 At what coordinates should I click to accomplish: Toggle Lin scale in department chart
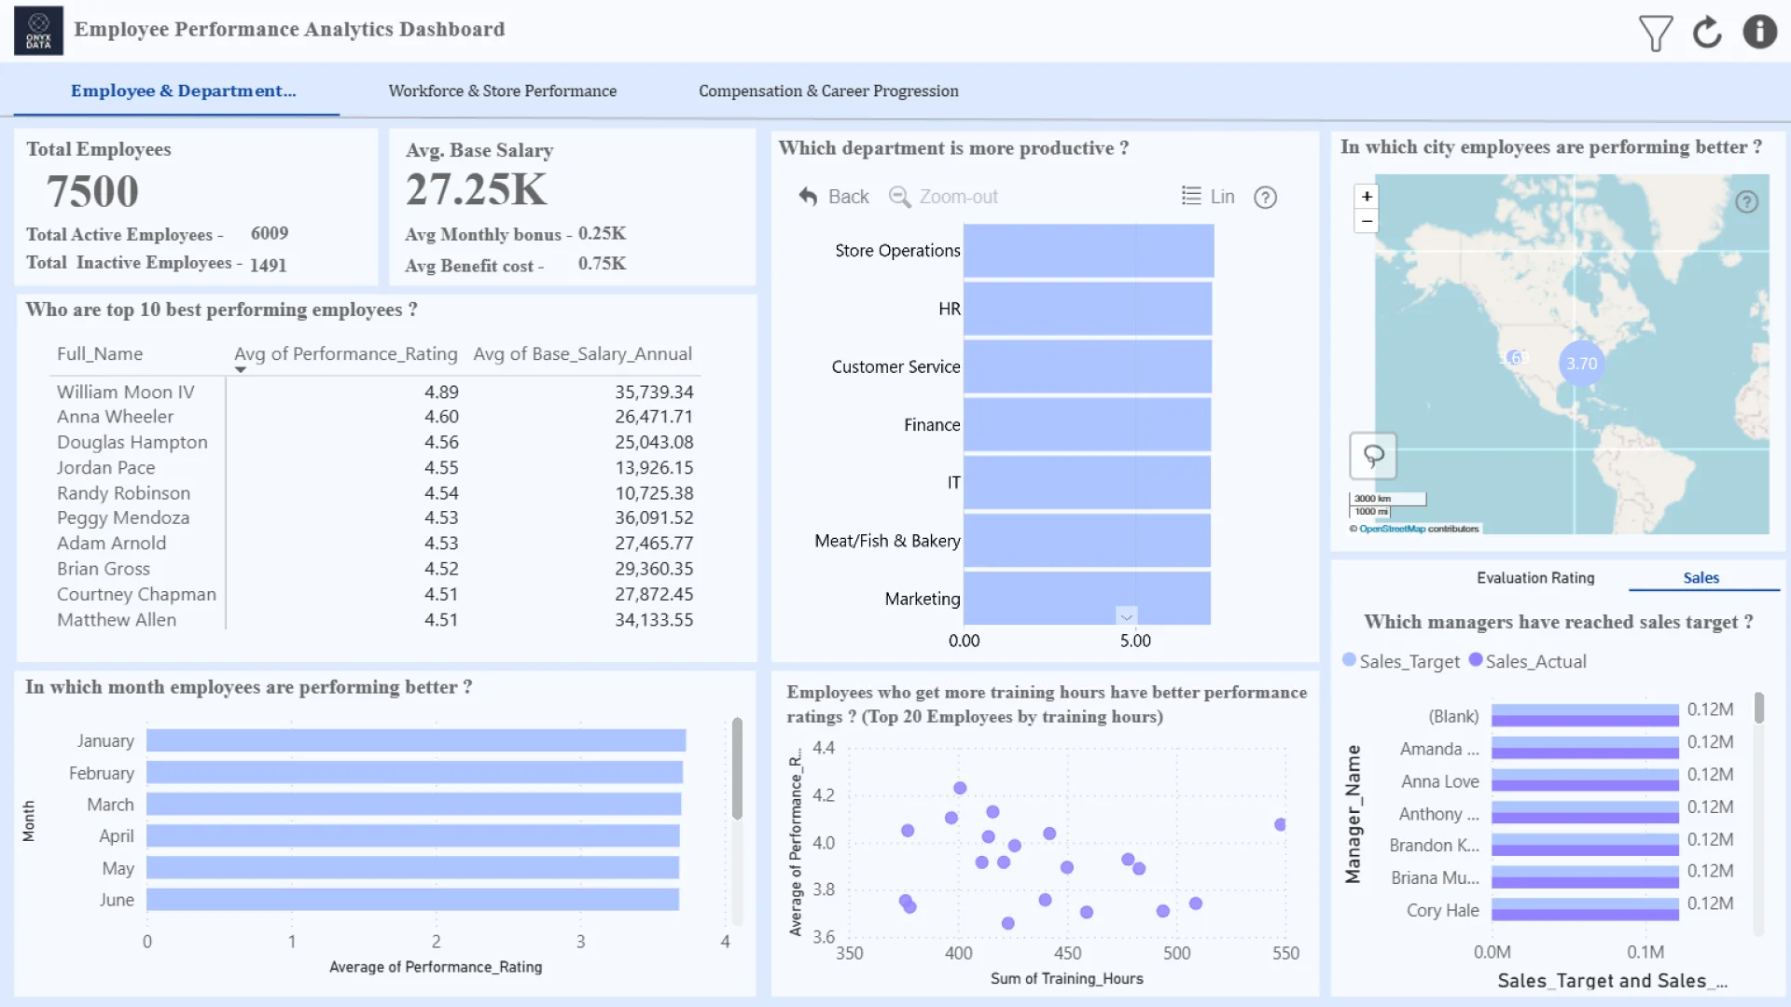(x=1208, y=197)
